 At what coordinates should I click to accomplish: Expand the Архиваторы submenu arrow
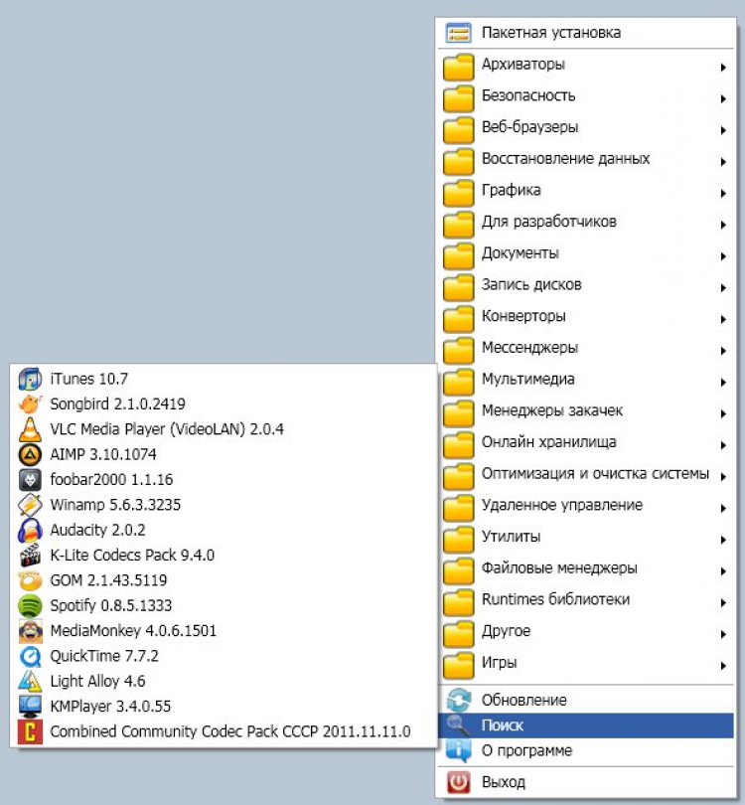point(723,68)
